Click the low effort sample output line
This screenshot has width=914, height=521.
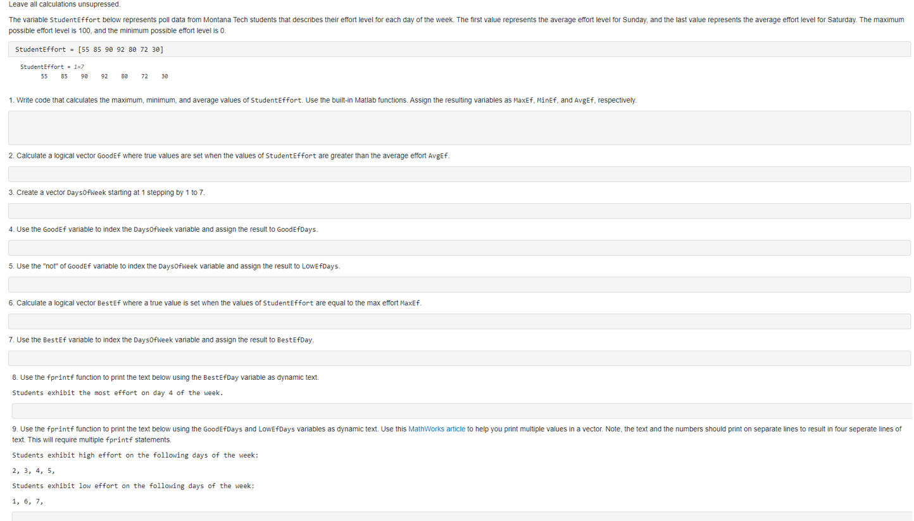pyautogui.click(x=132, y=486)
